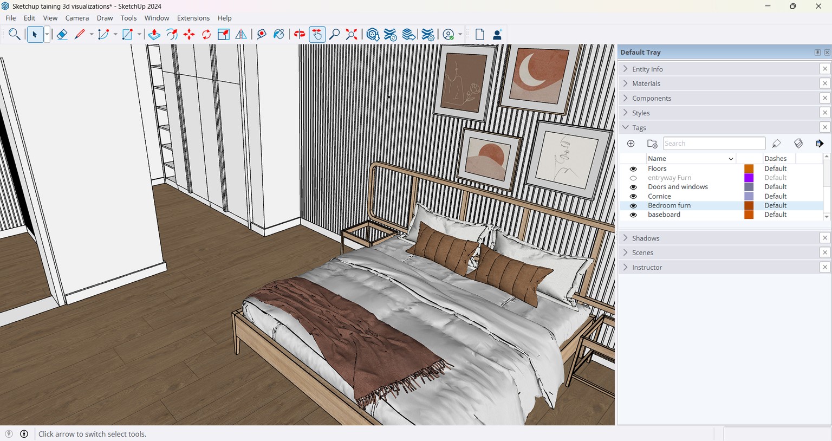Viewport: 832px width, 441px height.
Task: Select the Line pencil tool
Action: (80, 35)
